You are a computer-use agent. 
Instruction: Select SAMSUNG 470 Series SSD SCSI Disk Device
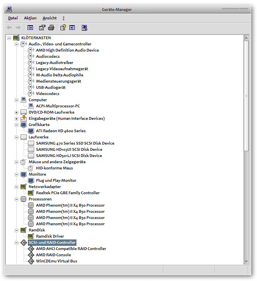(x=75, y=143)
